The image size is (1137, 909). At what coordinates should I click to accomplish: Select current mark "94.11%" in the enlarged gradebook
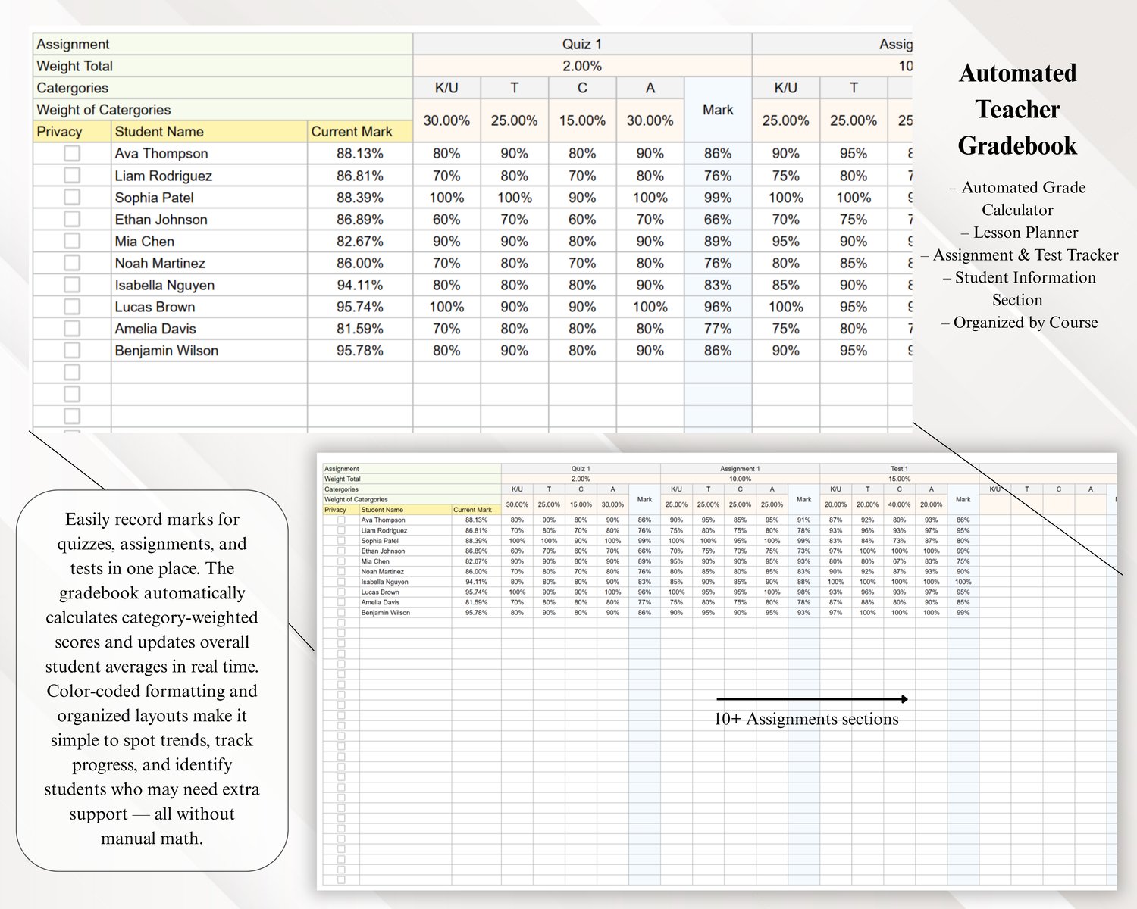[360, 285]
